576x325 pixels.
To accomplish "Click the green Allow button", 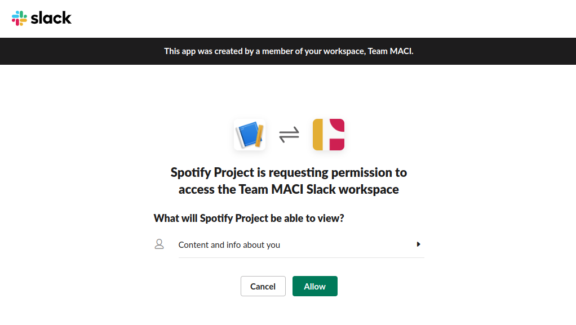I will 314,286.
